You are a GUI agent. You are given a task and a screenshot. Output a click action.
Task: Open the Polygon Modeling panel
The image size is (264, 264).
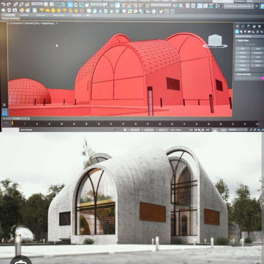11,18
